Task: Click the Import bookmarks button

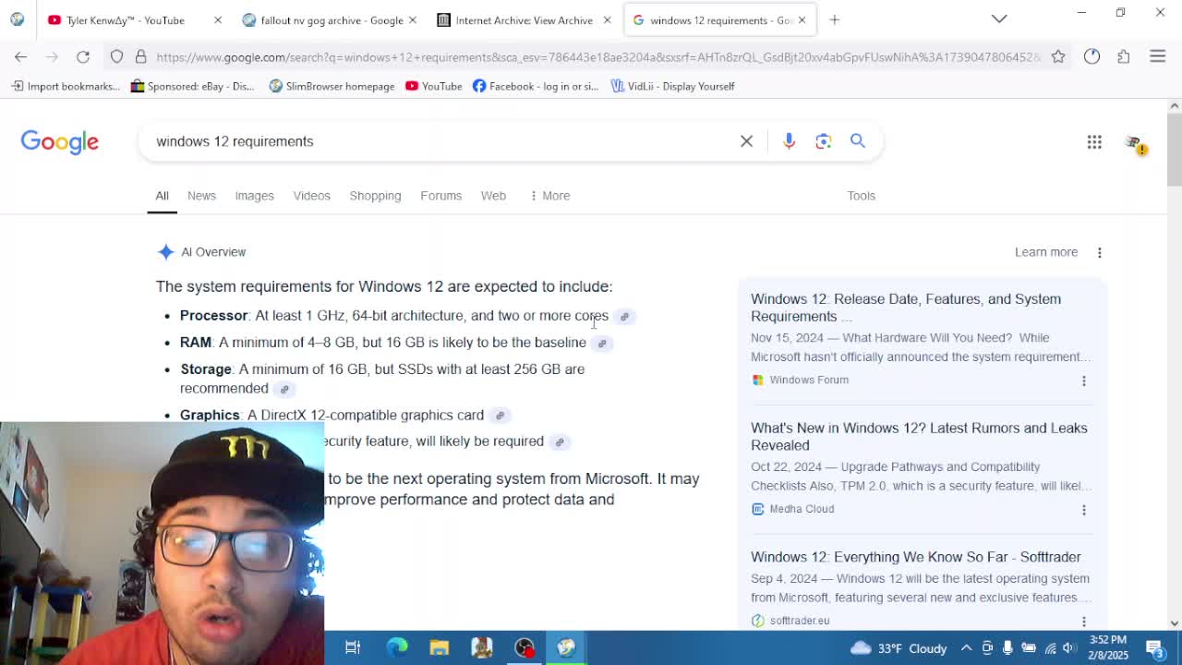Action: [66, 86]
